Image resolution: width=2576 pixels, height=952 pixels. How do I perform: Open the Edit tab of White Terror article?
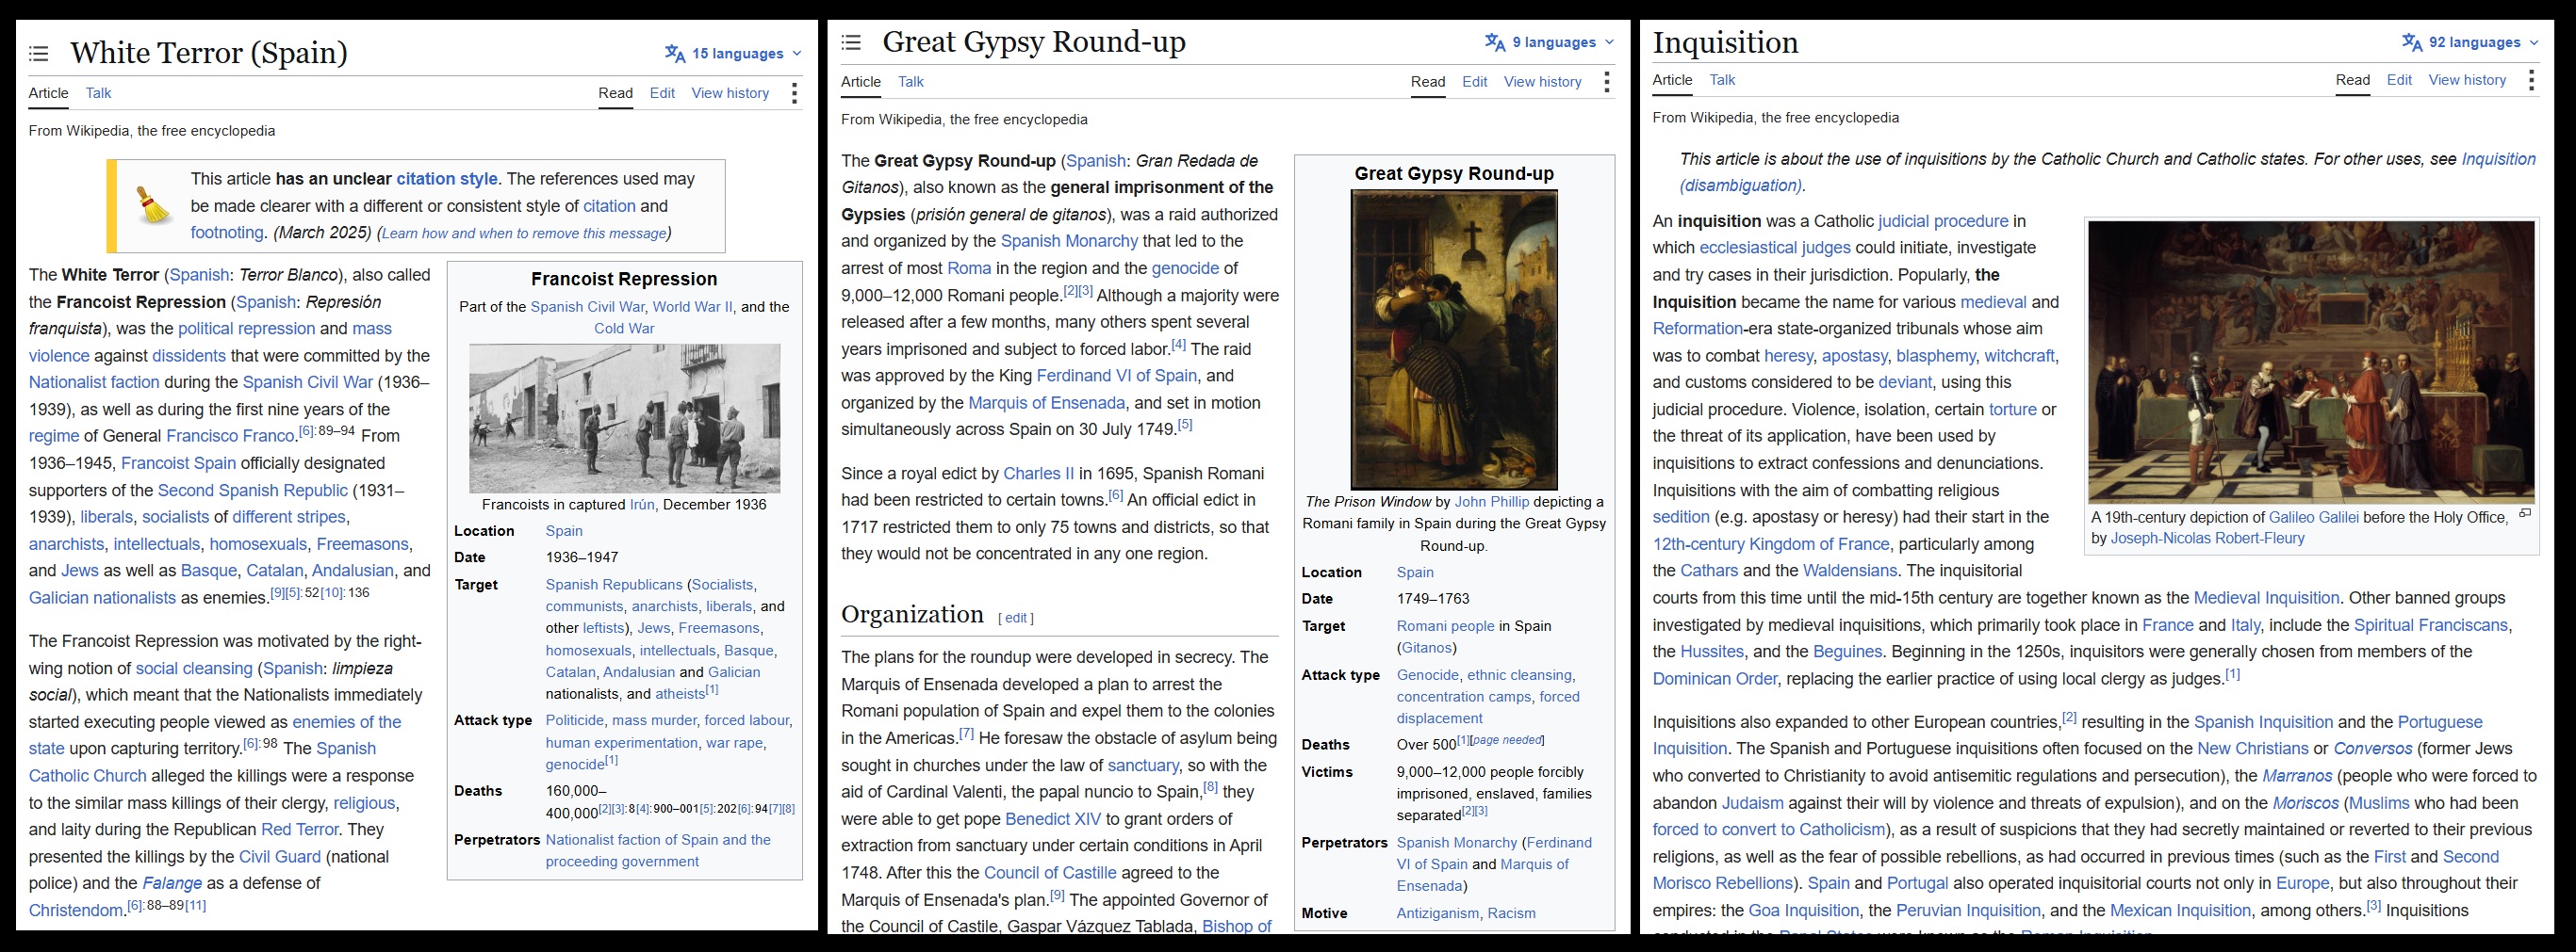[662, 93]
